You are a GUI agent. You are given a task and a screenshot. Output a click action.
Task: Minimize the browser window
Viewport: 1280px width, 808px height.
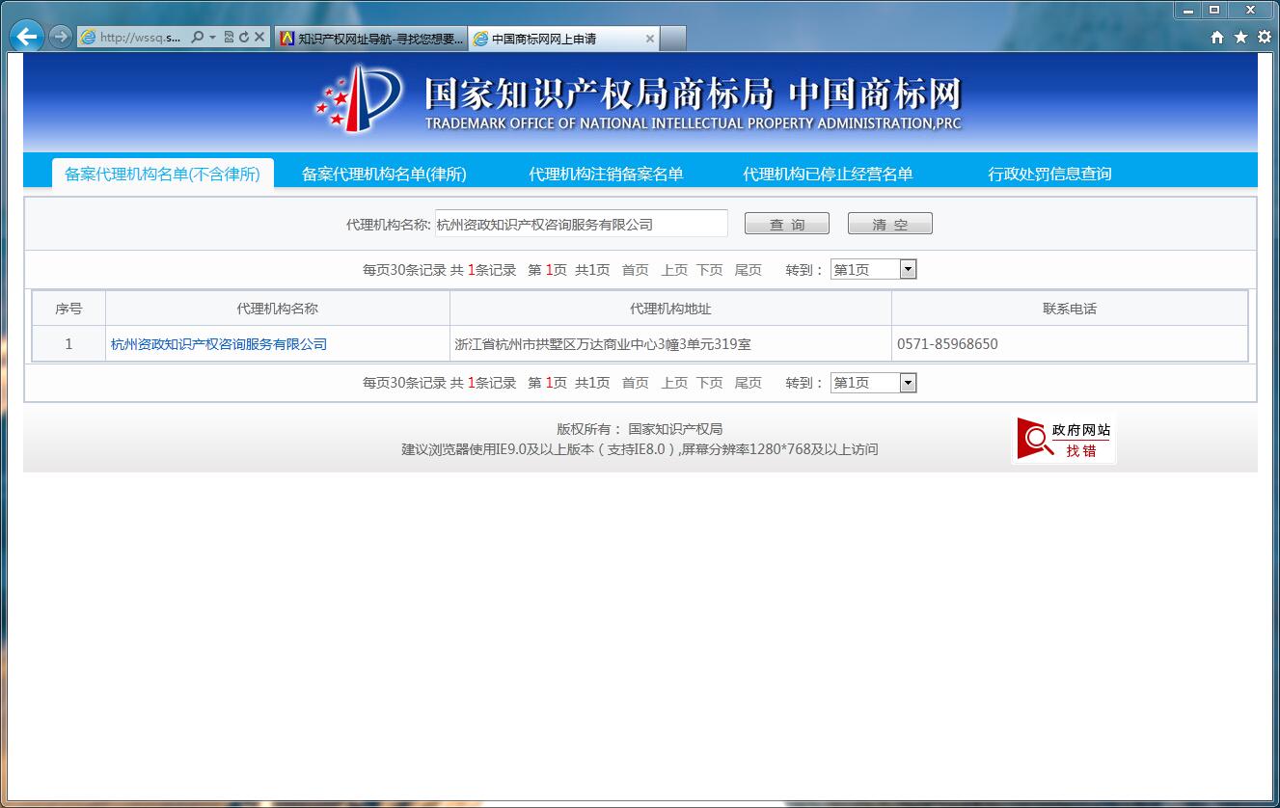tap(1188, 10)
